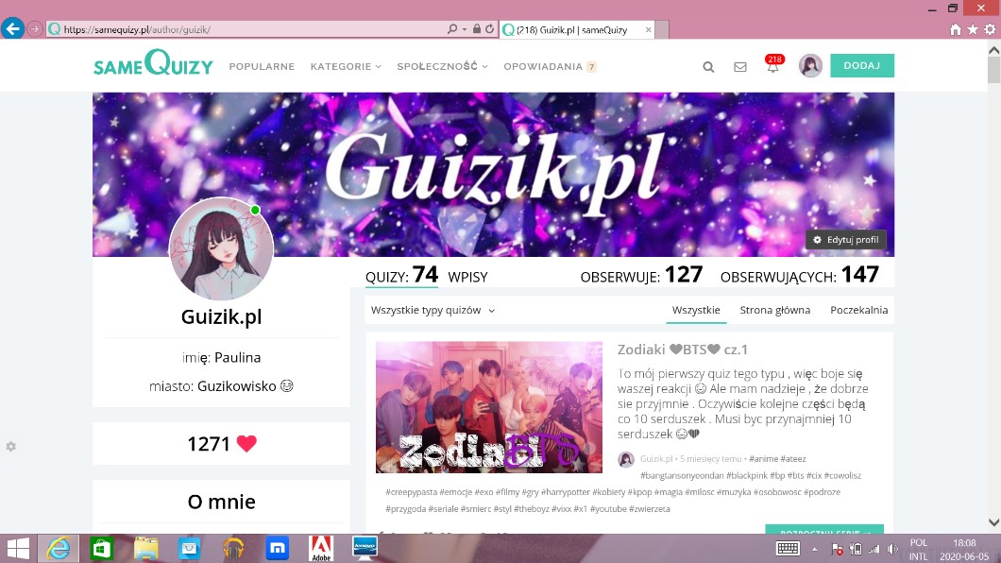Viewport: 1001px width, 563px height.
Task: Click the red heart next to 1271
Action: 246,444
